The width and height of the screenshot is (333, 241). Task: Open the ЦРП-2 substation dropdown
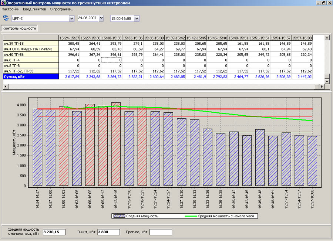click(x=71, y=18)
